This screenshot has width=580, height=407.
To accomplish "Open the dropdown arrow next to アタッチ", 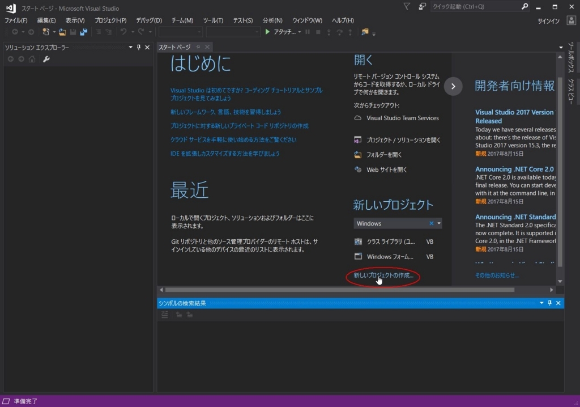I will pos(299,32).
